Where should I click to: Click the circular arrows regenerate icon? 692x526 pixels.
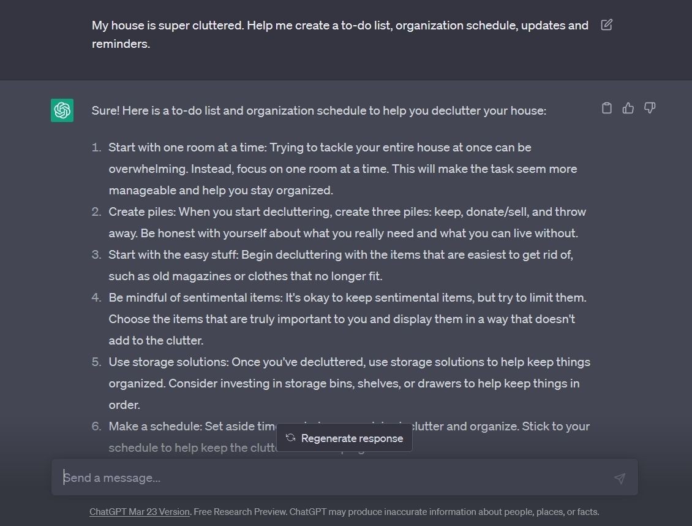tap(290, 438)
